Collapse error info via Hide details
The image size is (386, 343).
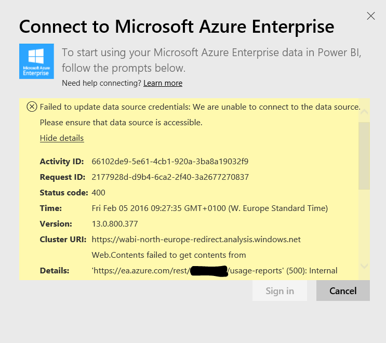tap(61, 138)
